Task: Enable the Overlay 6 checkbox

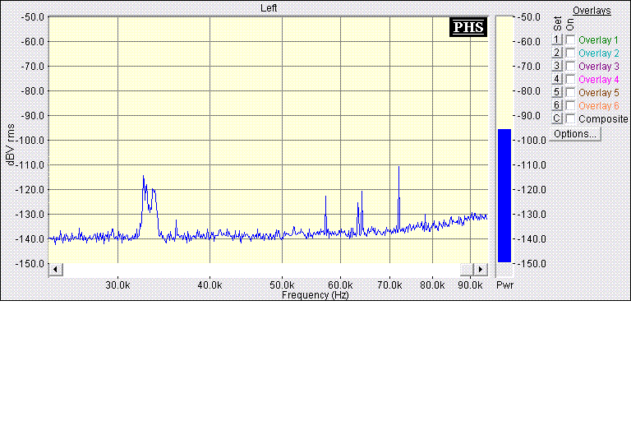Action: coord(570,105)
